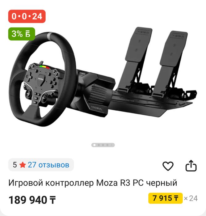Select the small last carousel dot
206x216 pixels.
111,145
